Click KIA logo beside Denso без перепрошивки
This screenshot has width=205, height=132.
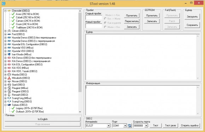(x=9, y=58)
